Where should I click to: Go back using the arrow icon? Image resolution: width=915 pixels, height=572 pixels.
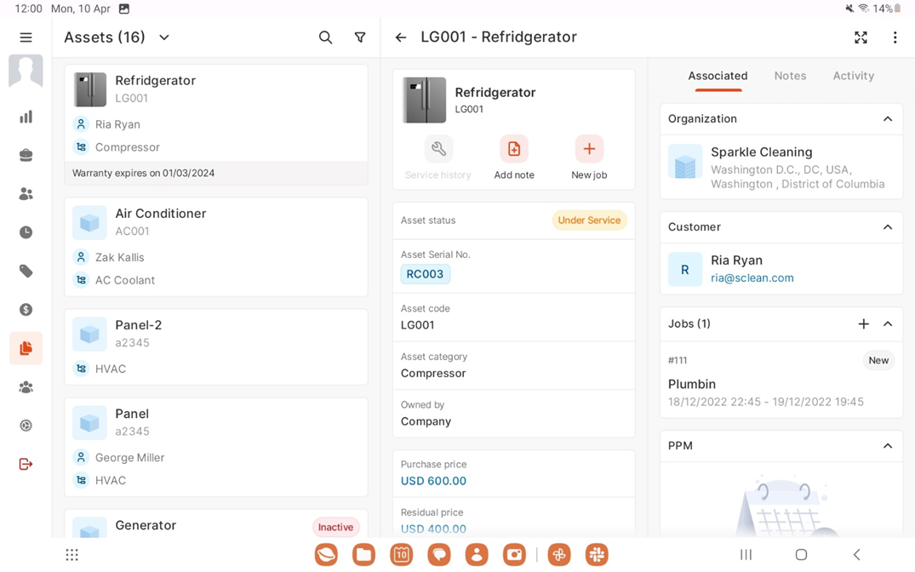tap(401, 37)
